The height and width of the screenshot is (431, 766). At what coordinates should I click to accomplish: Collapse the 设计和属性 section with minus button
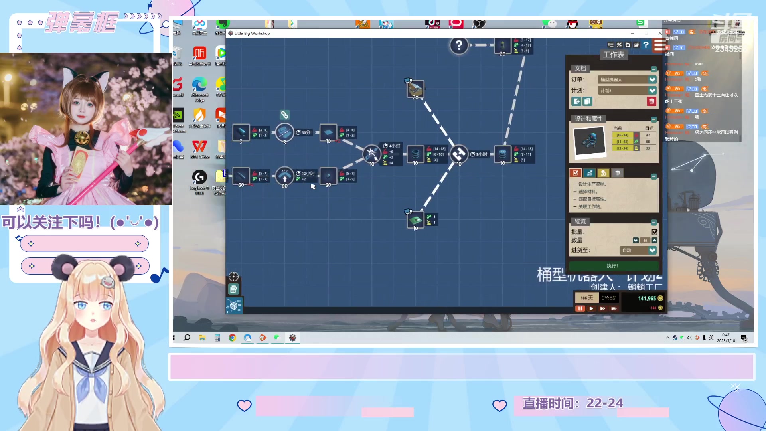pos(653,119)
